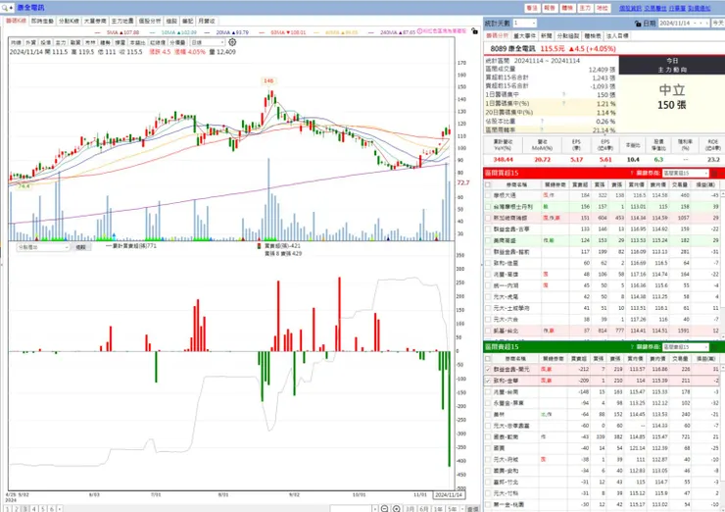Check the box for the -148 net-sell row
725x512 pixels.
coord(488,392)
